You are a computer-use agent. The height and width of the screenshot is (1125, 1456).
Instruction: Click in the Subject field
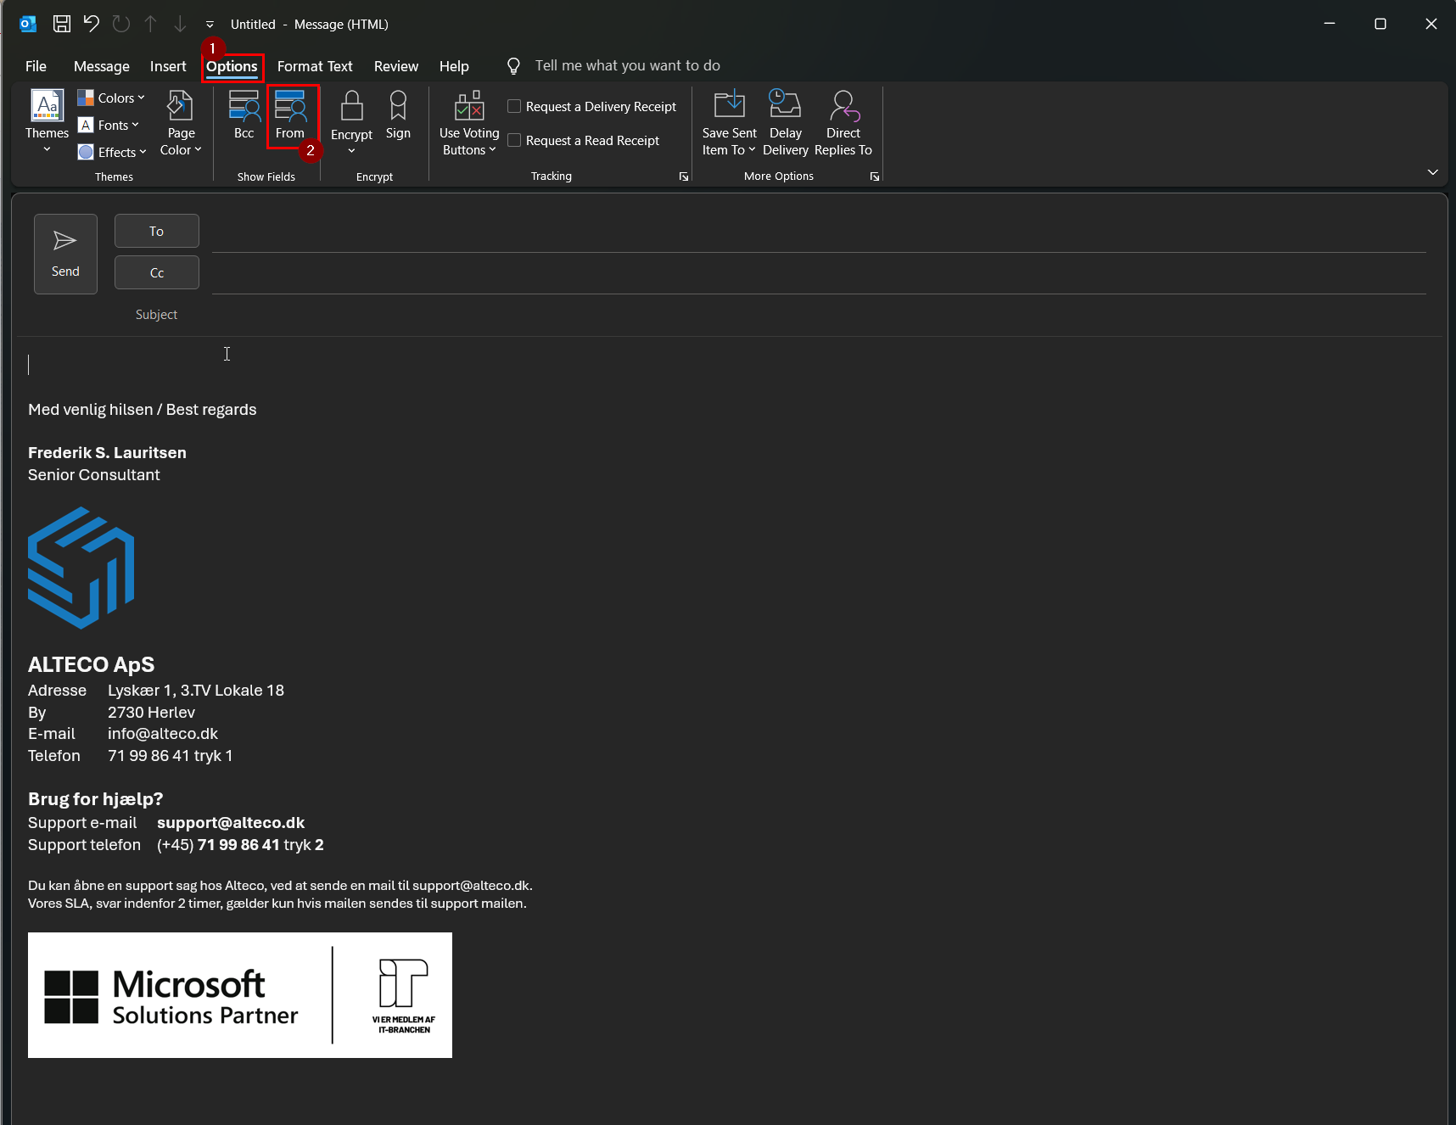coord(819,315)
